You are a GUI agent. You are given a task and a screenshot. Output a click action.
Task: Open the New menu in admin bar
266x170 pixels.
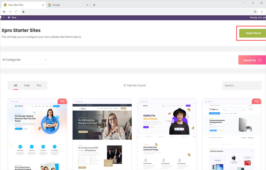click(x=12, y=17)
